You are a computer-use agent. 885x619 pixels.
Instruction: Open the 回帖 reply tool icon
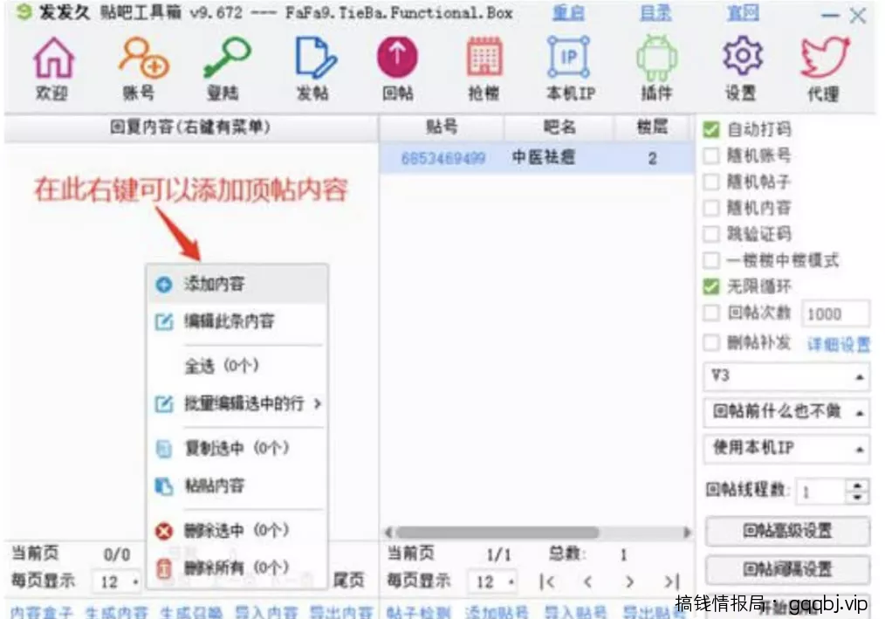pyautogui.click(x=397, y=61)
